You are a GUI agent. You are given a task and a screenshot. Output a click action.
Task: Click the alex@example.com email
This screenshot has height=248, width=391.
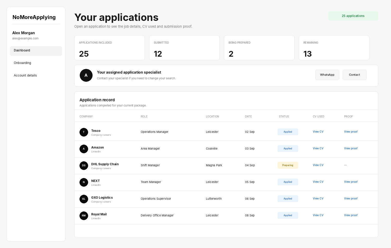[x=25, y=38]
